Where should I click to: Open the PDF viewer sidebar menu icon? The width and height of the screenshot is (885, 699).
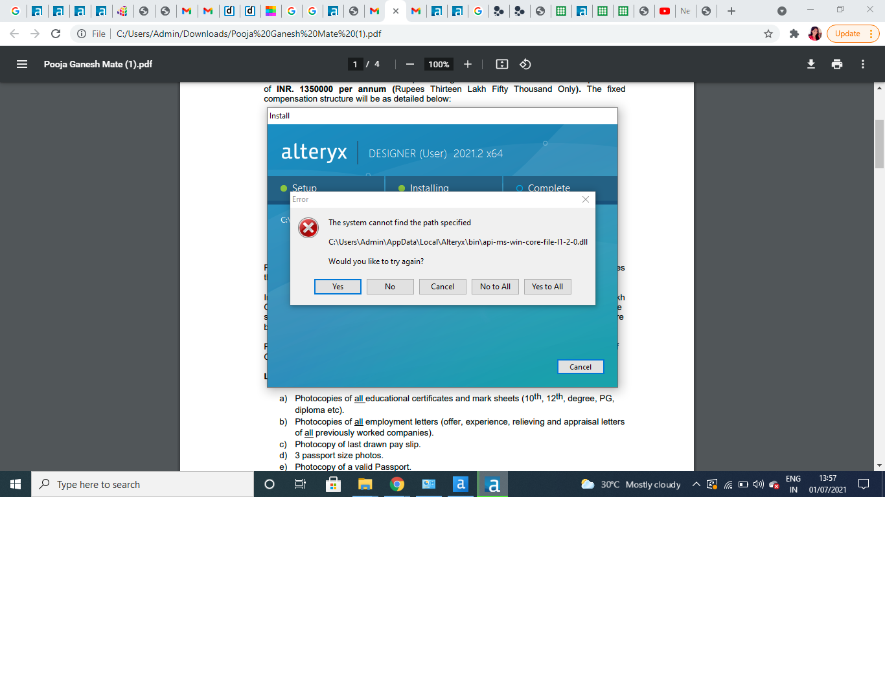click(22, 64)
